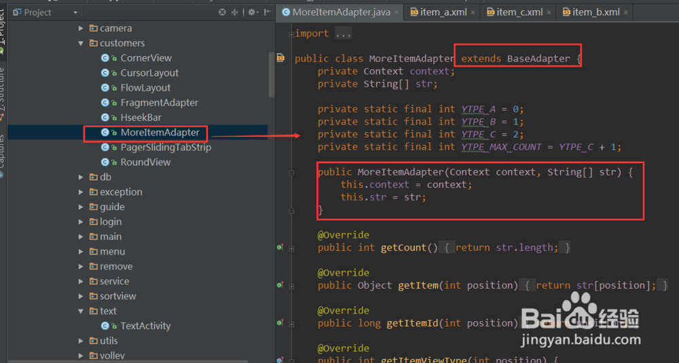Click the override gutter icon beside getCount
The width and height of the screenshot is (679, 363).
click(x=280, y=247)
